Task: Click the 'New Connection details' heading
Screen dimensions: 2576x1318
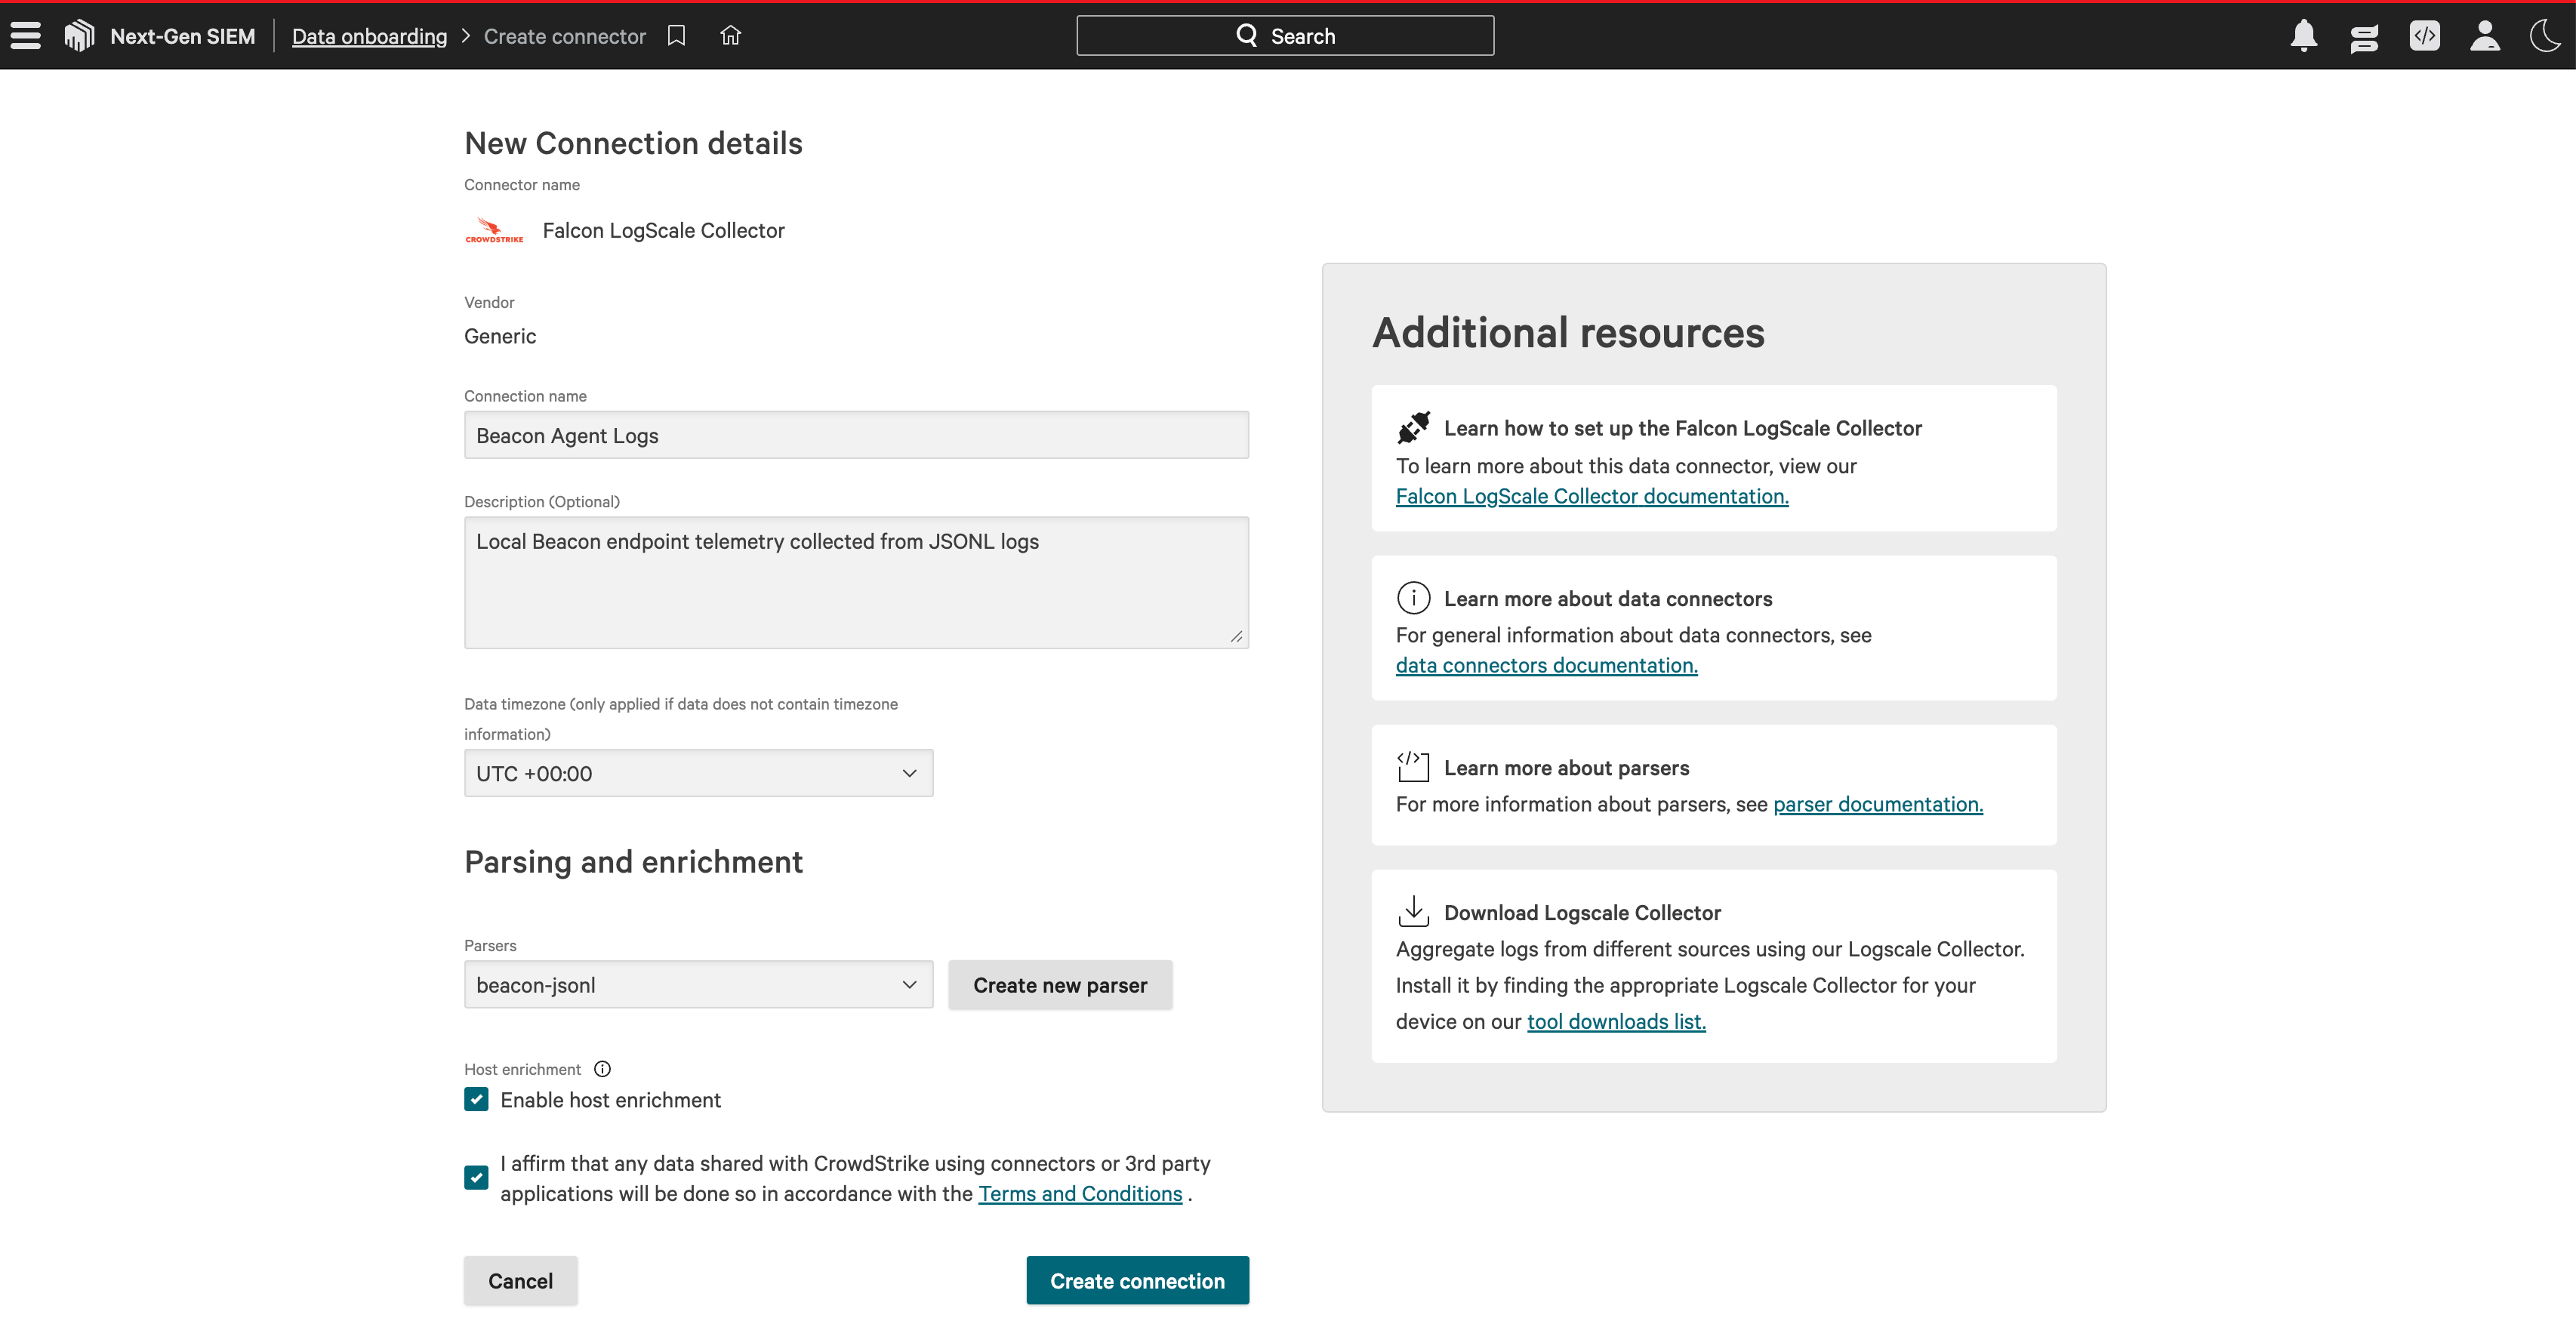Action: [633, 143]
